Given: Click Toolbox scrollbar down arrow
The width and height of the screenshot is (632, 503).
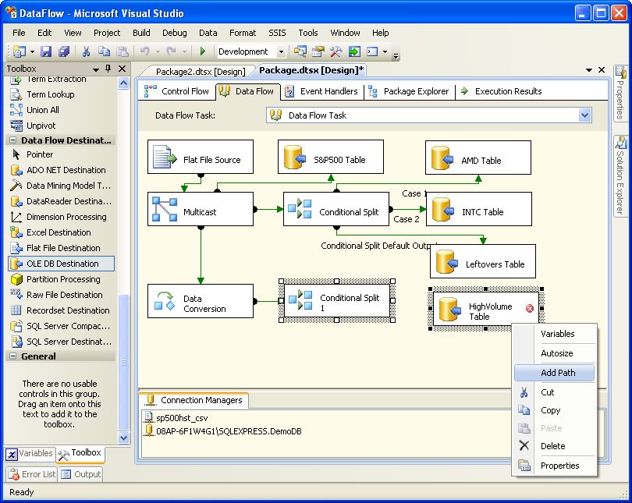Looking at the screenshot, I should 124,437.
